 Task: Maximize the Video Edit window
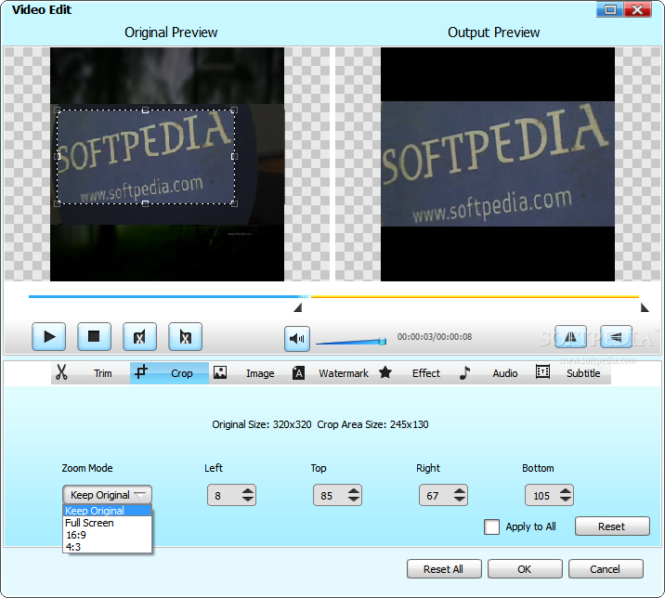610,9
